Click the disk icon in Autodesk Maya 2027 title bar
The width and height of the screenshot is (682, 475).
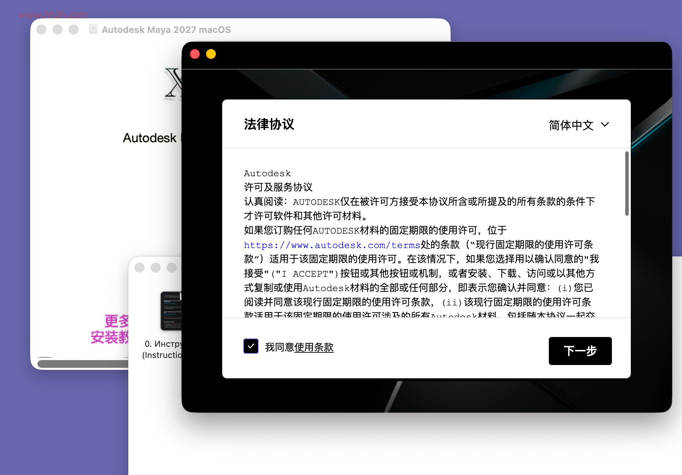coord(93,29)
